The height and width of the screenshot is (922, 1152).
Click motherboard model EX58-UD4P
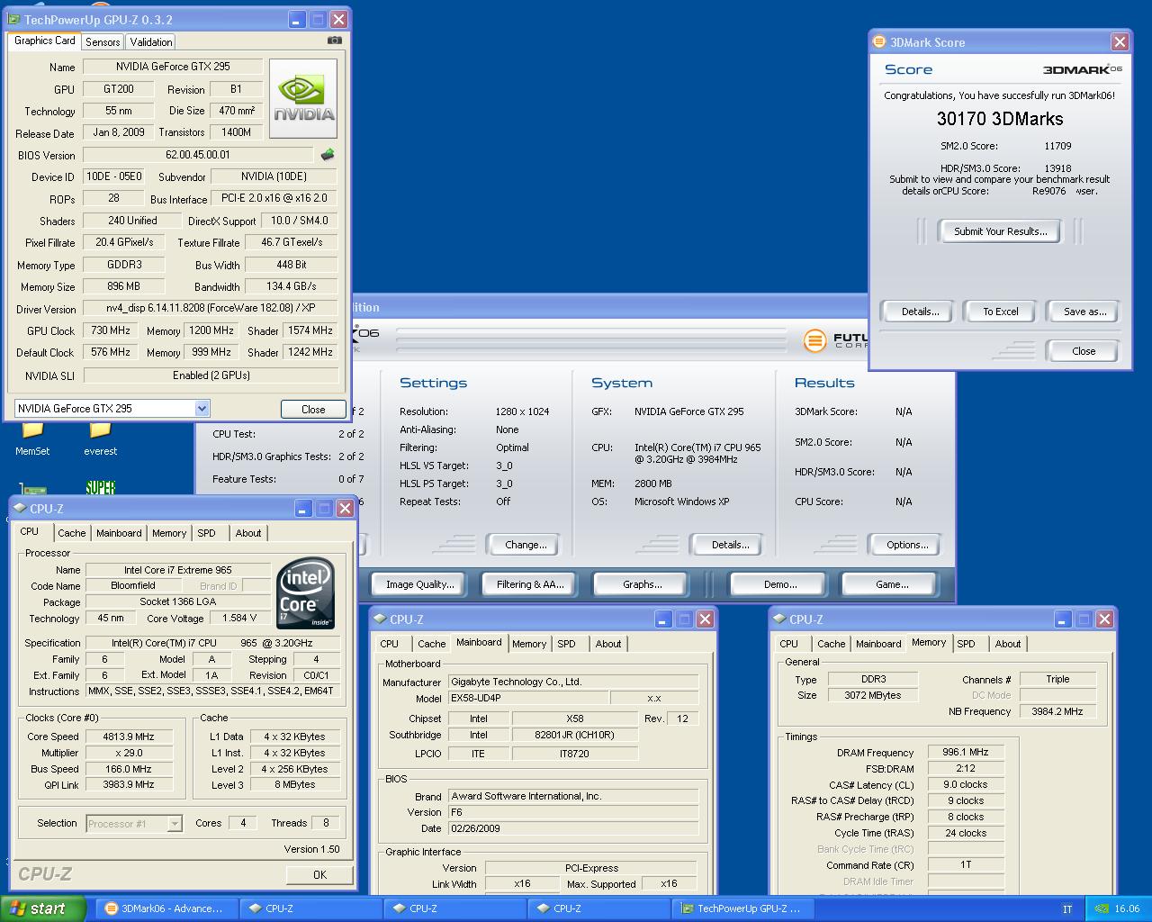point(528,698)
